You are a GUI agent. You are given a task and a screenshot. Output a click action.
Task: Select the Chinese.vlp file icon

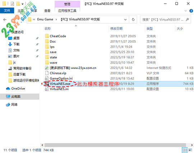[x=47, y=73]
